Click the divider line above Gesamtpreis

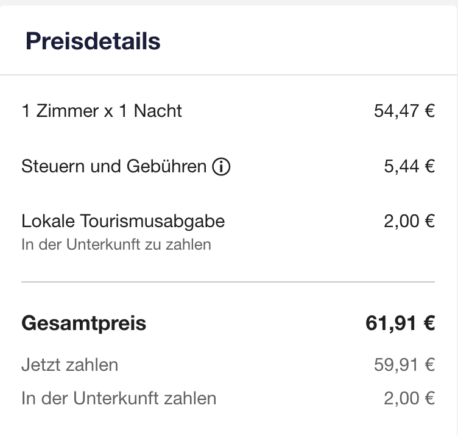tap(228, 282)
